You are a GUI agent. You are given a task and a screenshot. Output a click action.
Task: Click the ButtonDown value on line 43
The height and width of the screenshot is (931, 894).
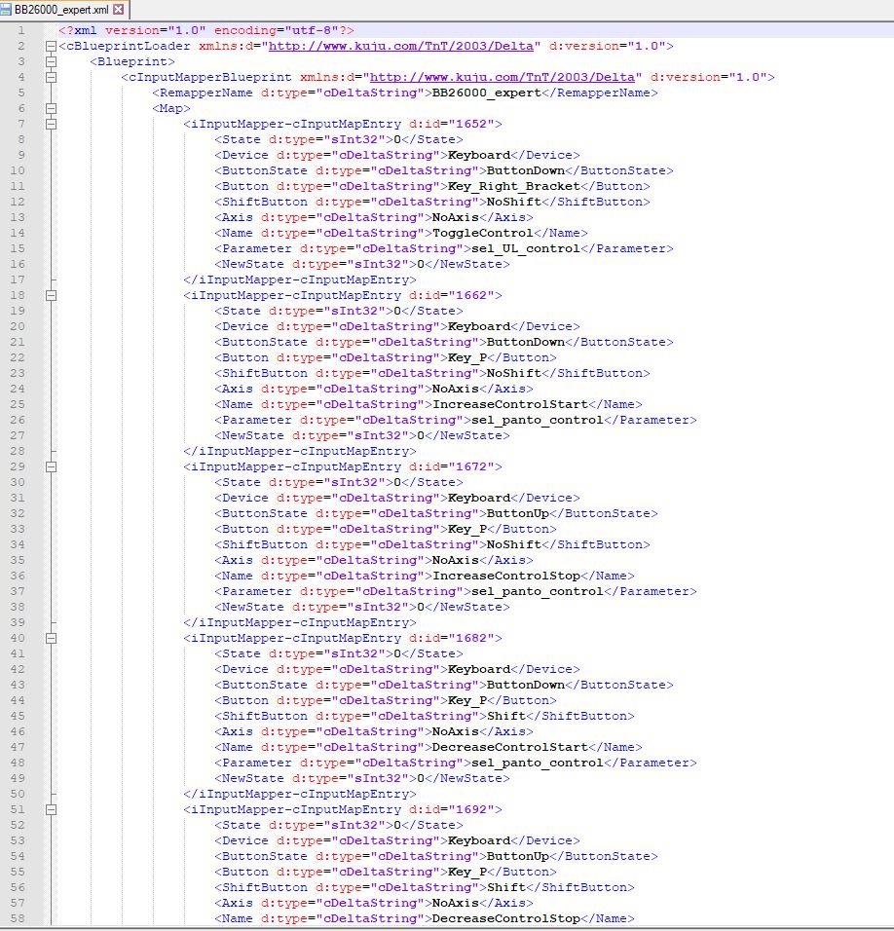(525, 686)
